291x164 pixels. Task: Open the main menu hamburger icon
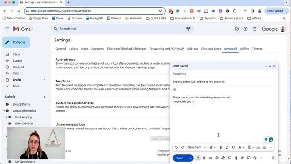pos(7,29)
